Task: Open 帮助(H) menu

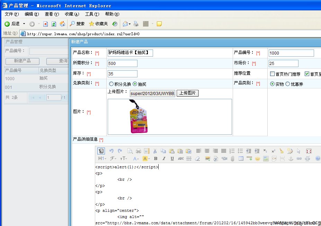Action: [112, 14]
